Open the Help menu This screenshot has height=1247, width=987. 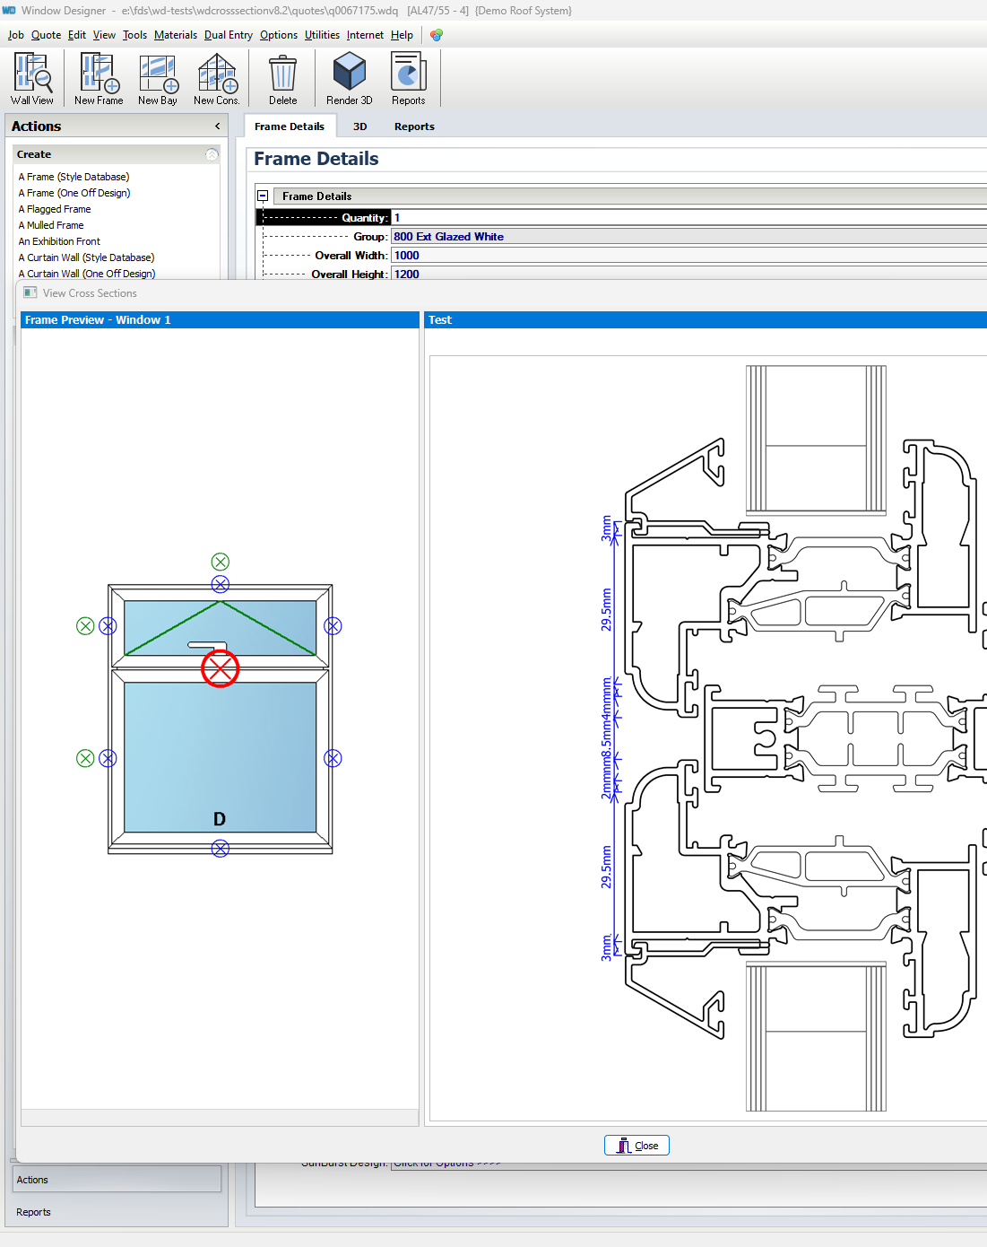click(x=402, y=35)
